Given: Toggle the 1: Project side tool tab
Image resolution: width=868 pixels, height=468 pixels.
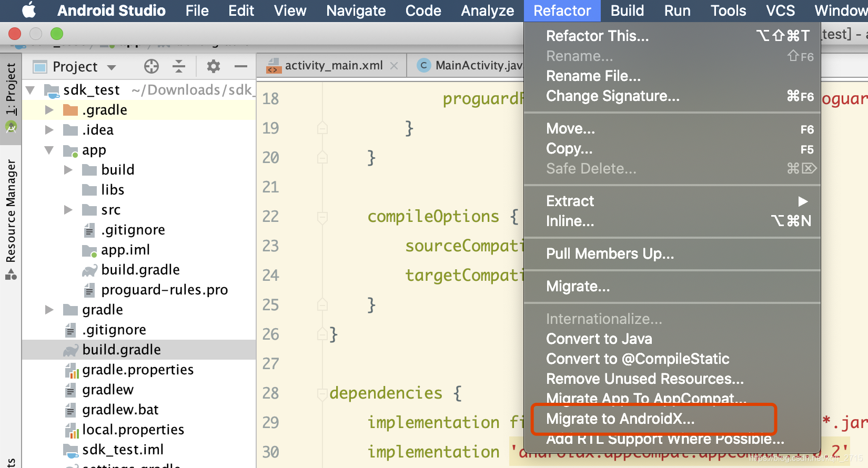Looking at the screenshot, I should (x=11, y=97).
